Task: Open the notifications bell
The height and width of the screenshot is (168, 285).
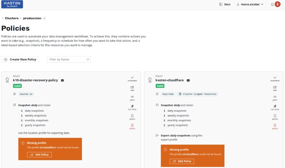Action: pos(272,4)
